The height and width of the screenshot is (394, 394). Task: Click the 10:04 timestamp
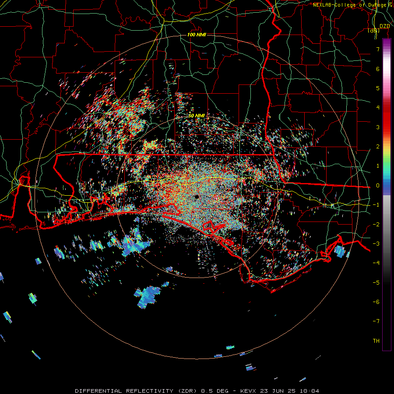(x=309, y=391)
